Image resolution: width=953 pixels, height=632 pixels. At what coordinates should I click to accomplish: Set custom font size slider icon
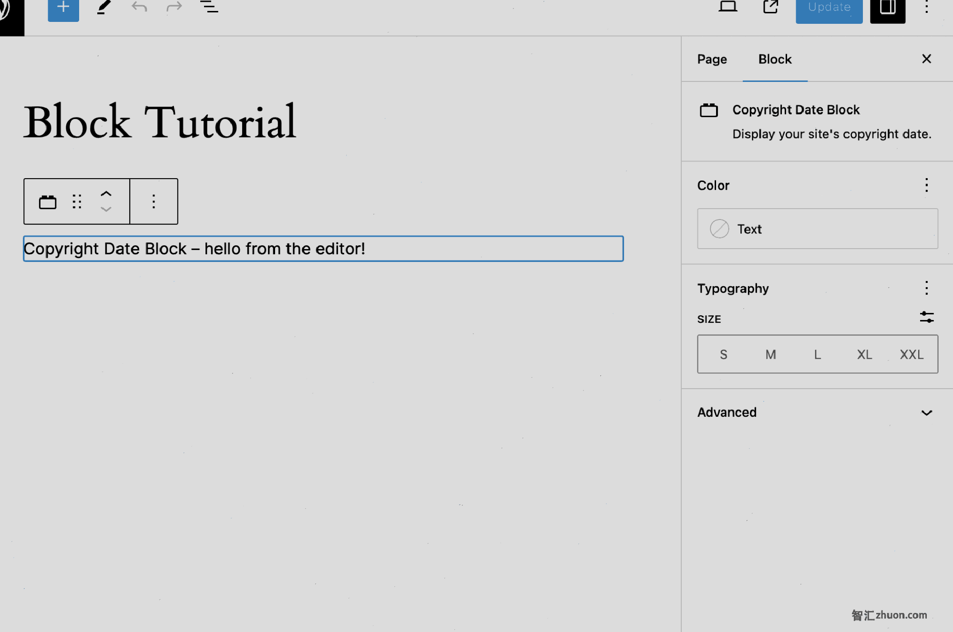(926, 317)
